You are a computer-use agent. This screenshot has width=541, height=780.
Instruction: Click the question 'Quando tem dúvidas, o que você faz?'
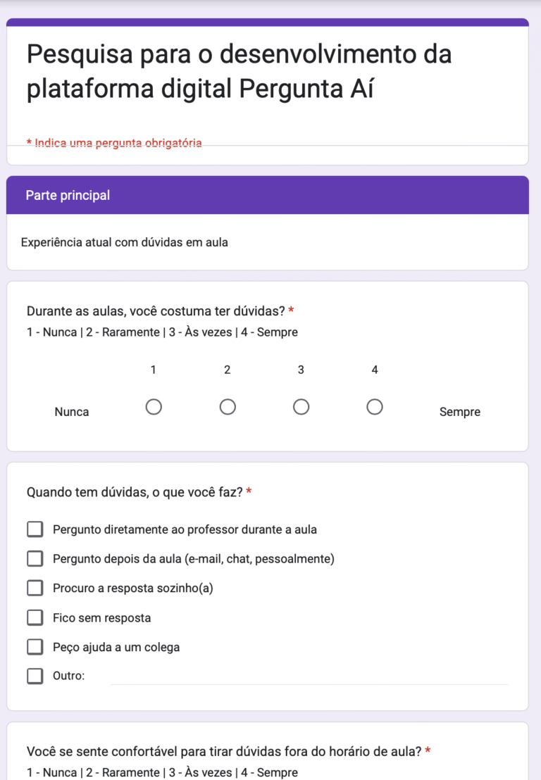(x=137, y=492)
